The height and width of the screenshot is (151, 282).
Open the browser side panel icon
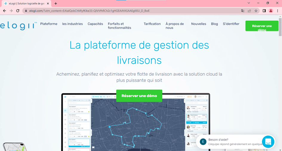(x=264, y=11)
